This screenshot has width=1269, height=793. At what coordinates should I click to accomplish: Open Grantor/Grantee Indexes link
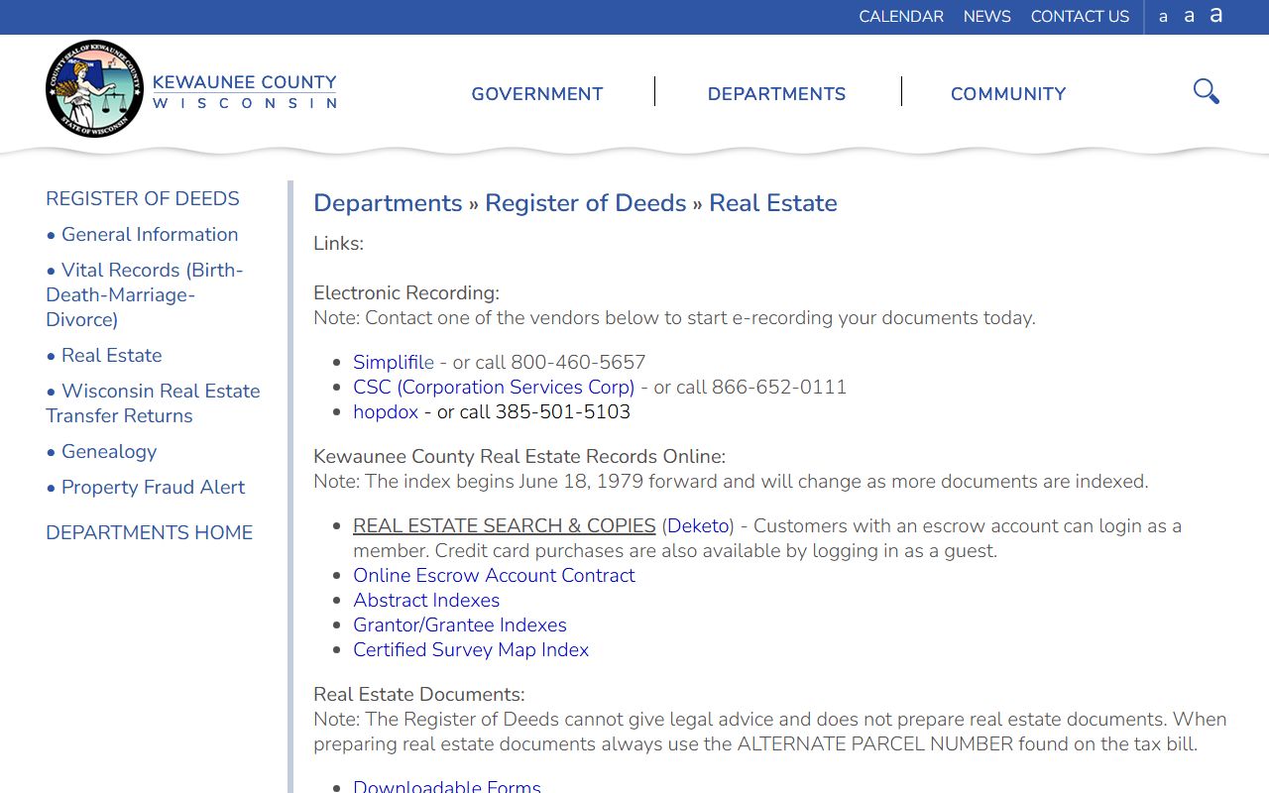[x=460, y=624]
